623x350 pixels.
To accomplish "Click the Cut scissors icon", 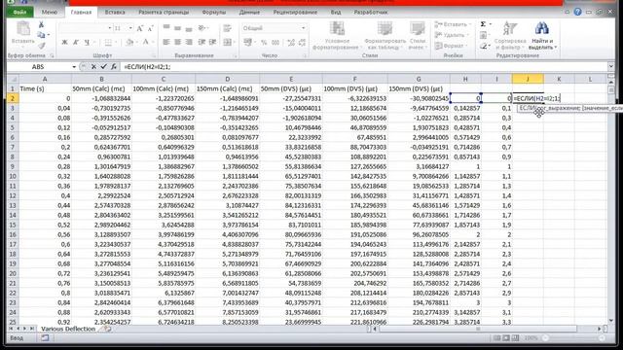I will (41, 25).
